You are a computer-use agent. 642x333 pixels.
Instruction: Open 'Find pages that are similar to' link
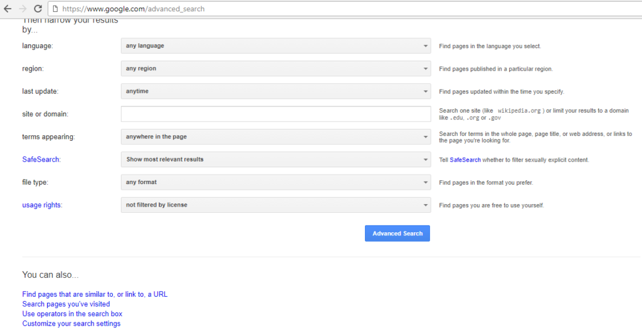pos(95,294)
